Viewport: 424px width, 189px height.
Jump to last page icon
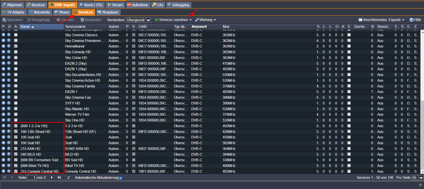[59, 178]
